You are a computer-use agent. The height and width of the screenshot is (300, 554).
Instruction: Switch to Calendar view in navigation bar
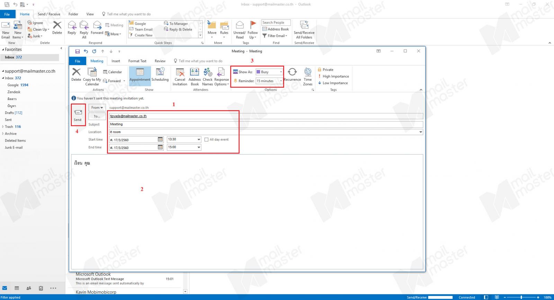[17, 288]
